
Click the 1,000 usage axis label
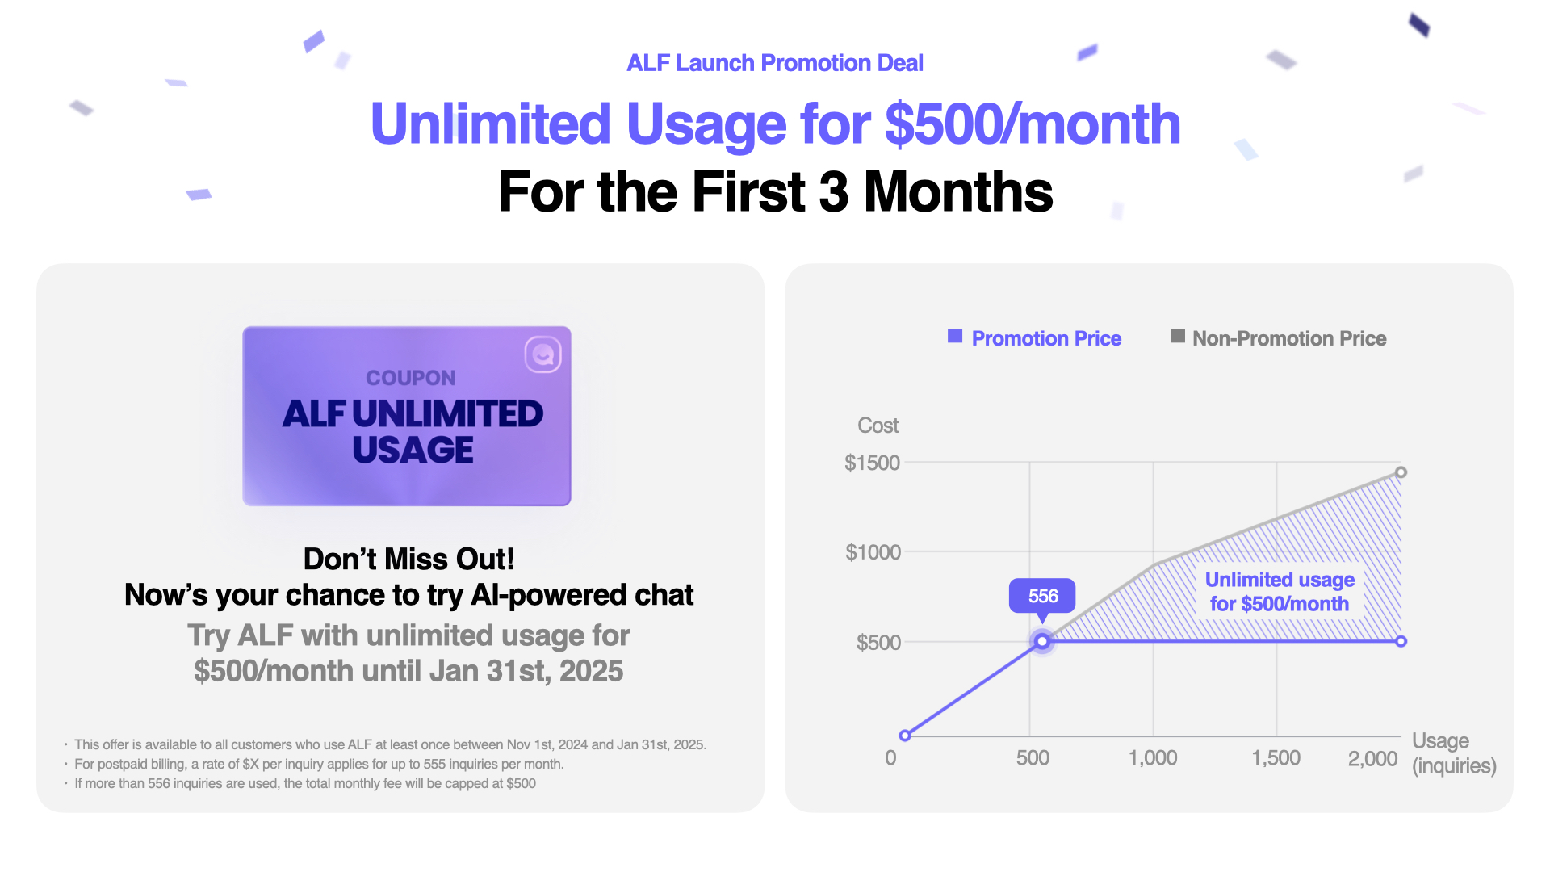[x=1153, y=757]
